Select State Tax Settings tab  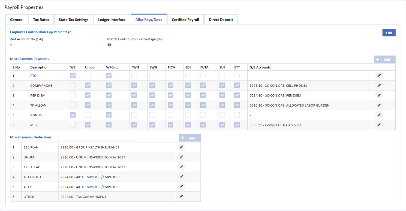[x=74, y=20]
